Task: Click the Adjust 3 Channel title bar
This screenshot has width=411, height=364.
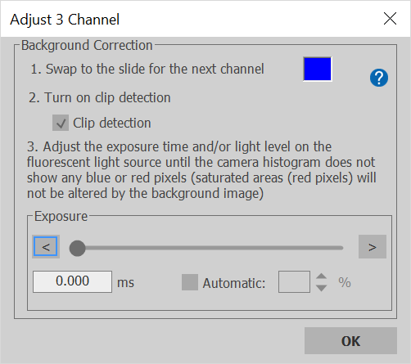Action: pos(191,19)
